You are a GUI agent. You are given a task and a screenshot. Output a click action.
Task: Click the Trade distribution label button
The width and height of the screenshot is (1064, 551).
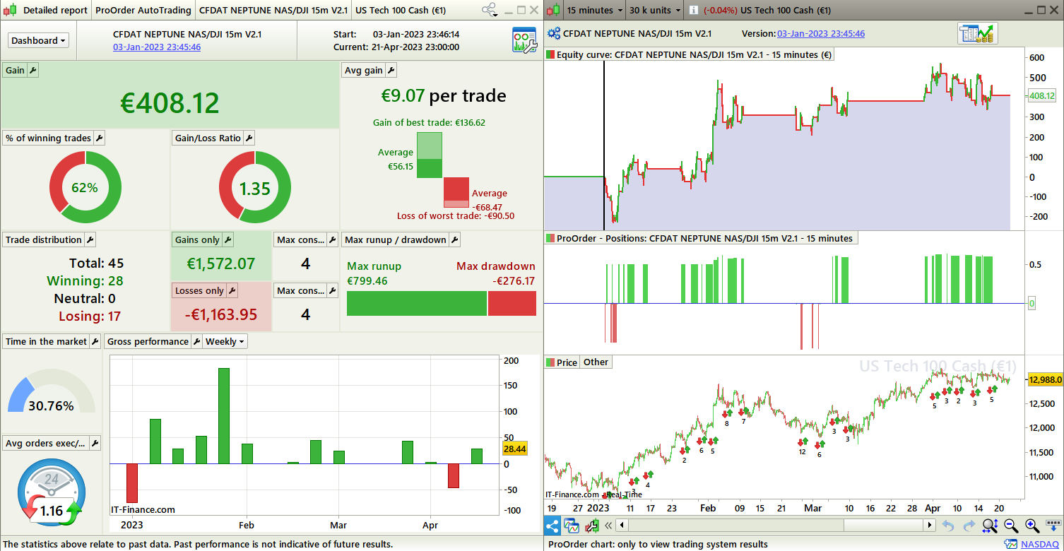[x=44, y=239]
